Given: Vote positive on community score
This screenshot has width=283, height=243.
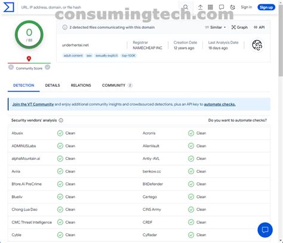Looking at the screenshot, I should (x=47, y=67).
